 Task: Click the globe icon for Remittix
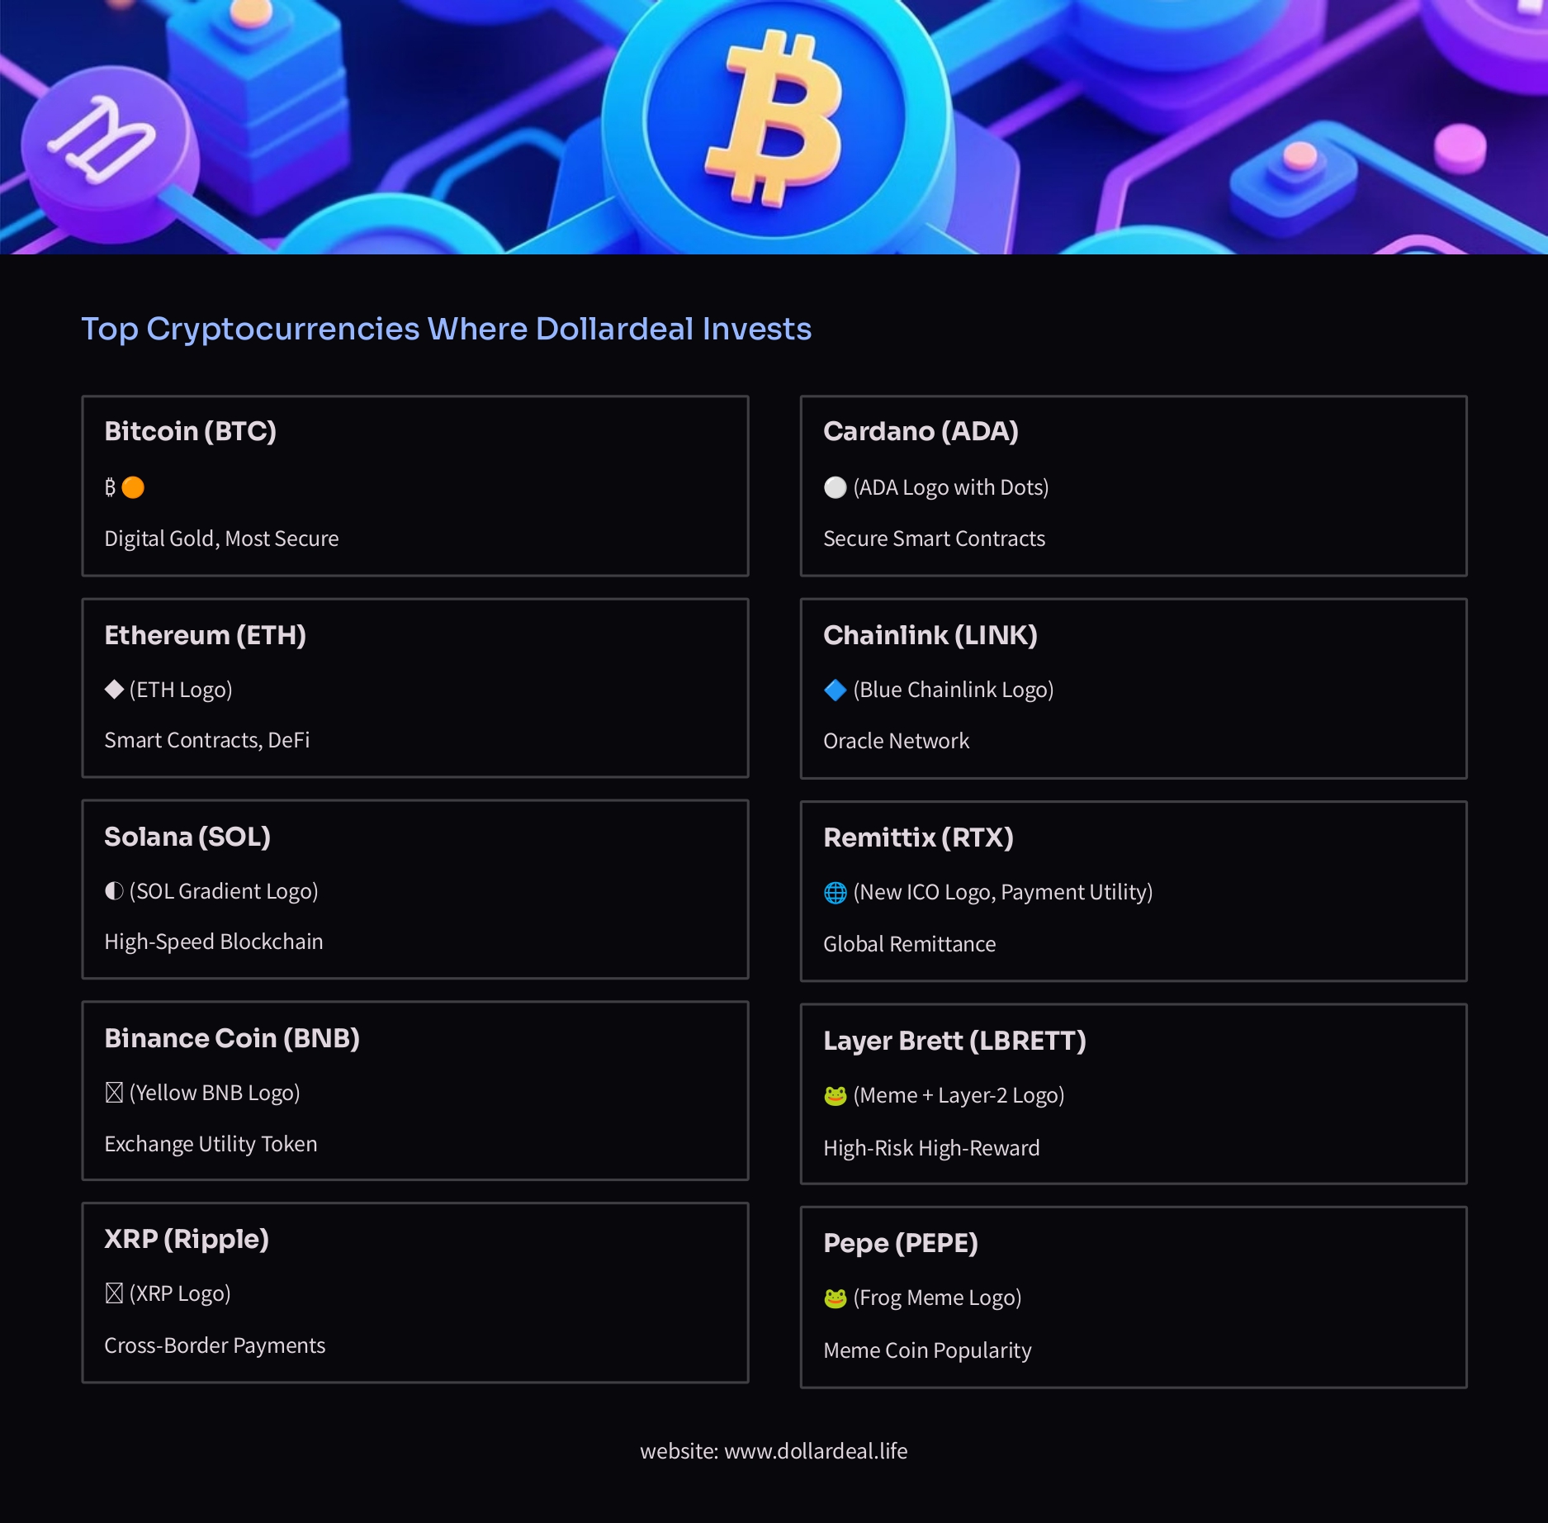point(835,893)
